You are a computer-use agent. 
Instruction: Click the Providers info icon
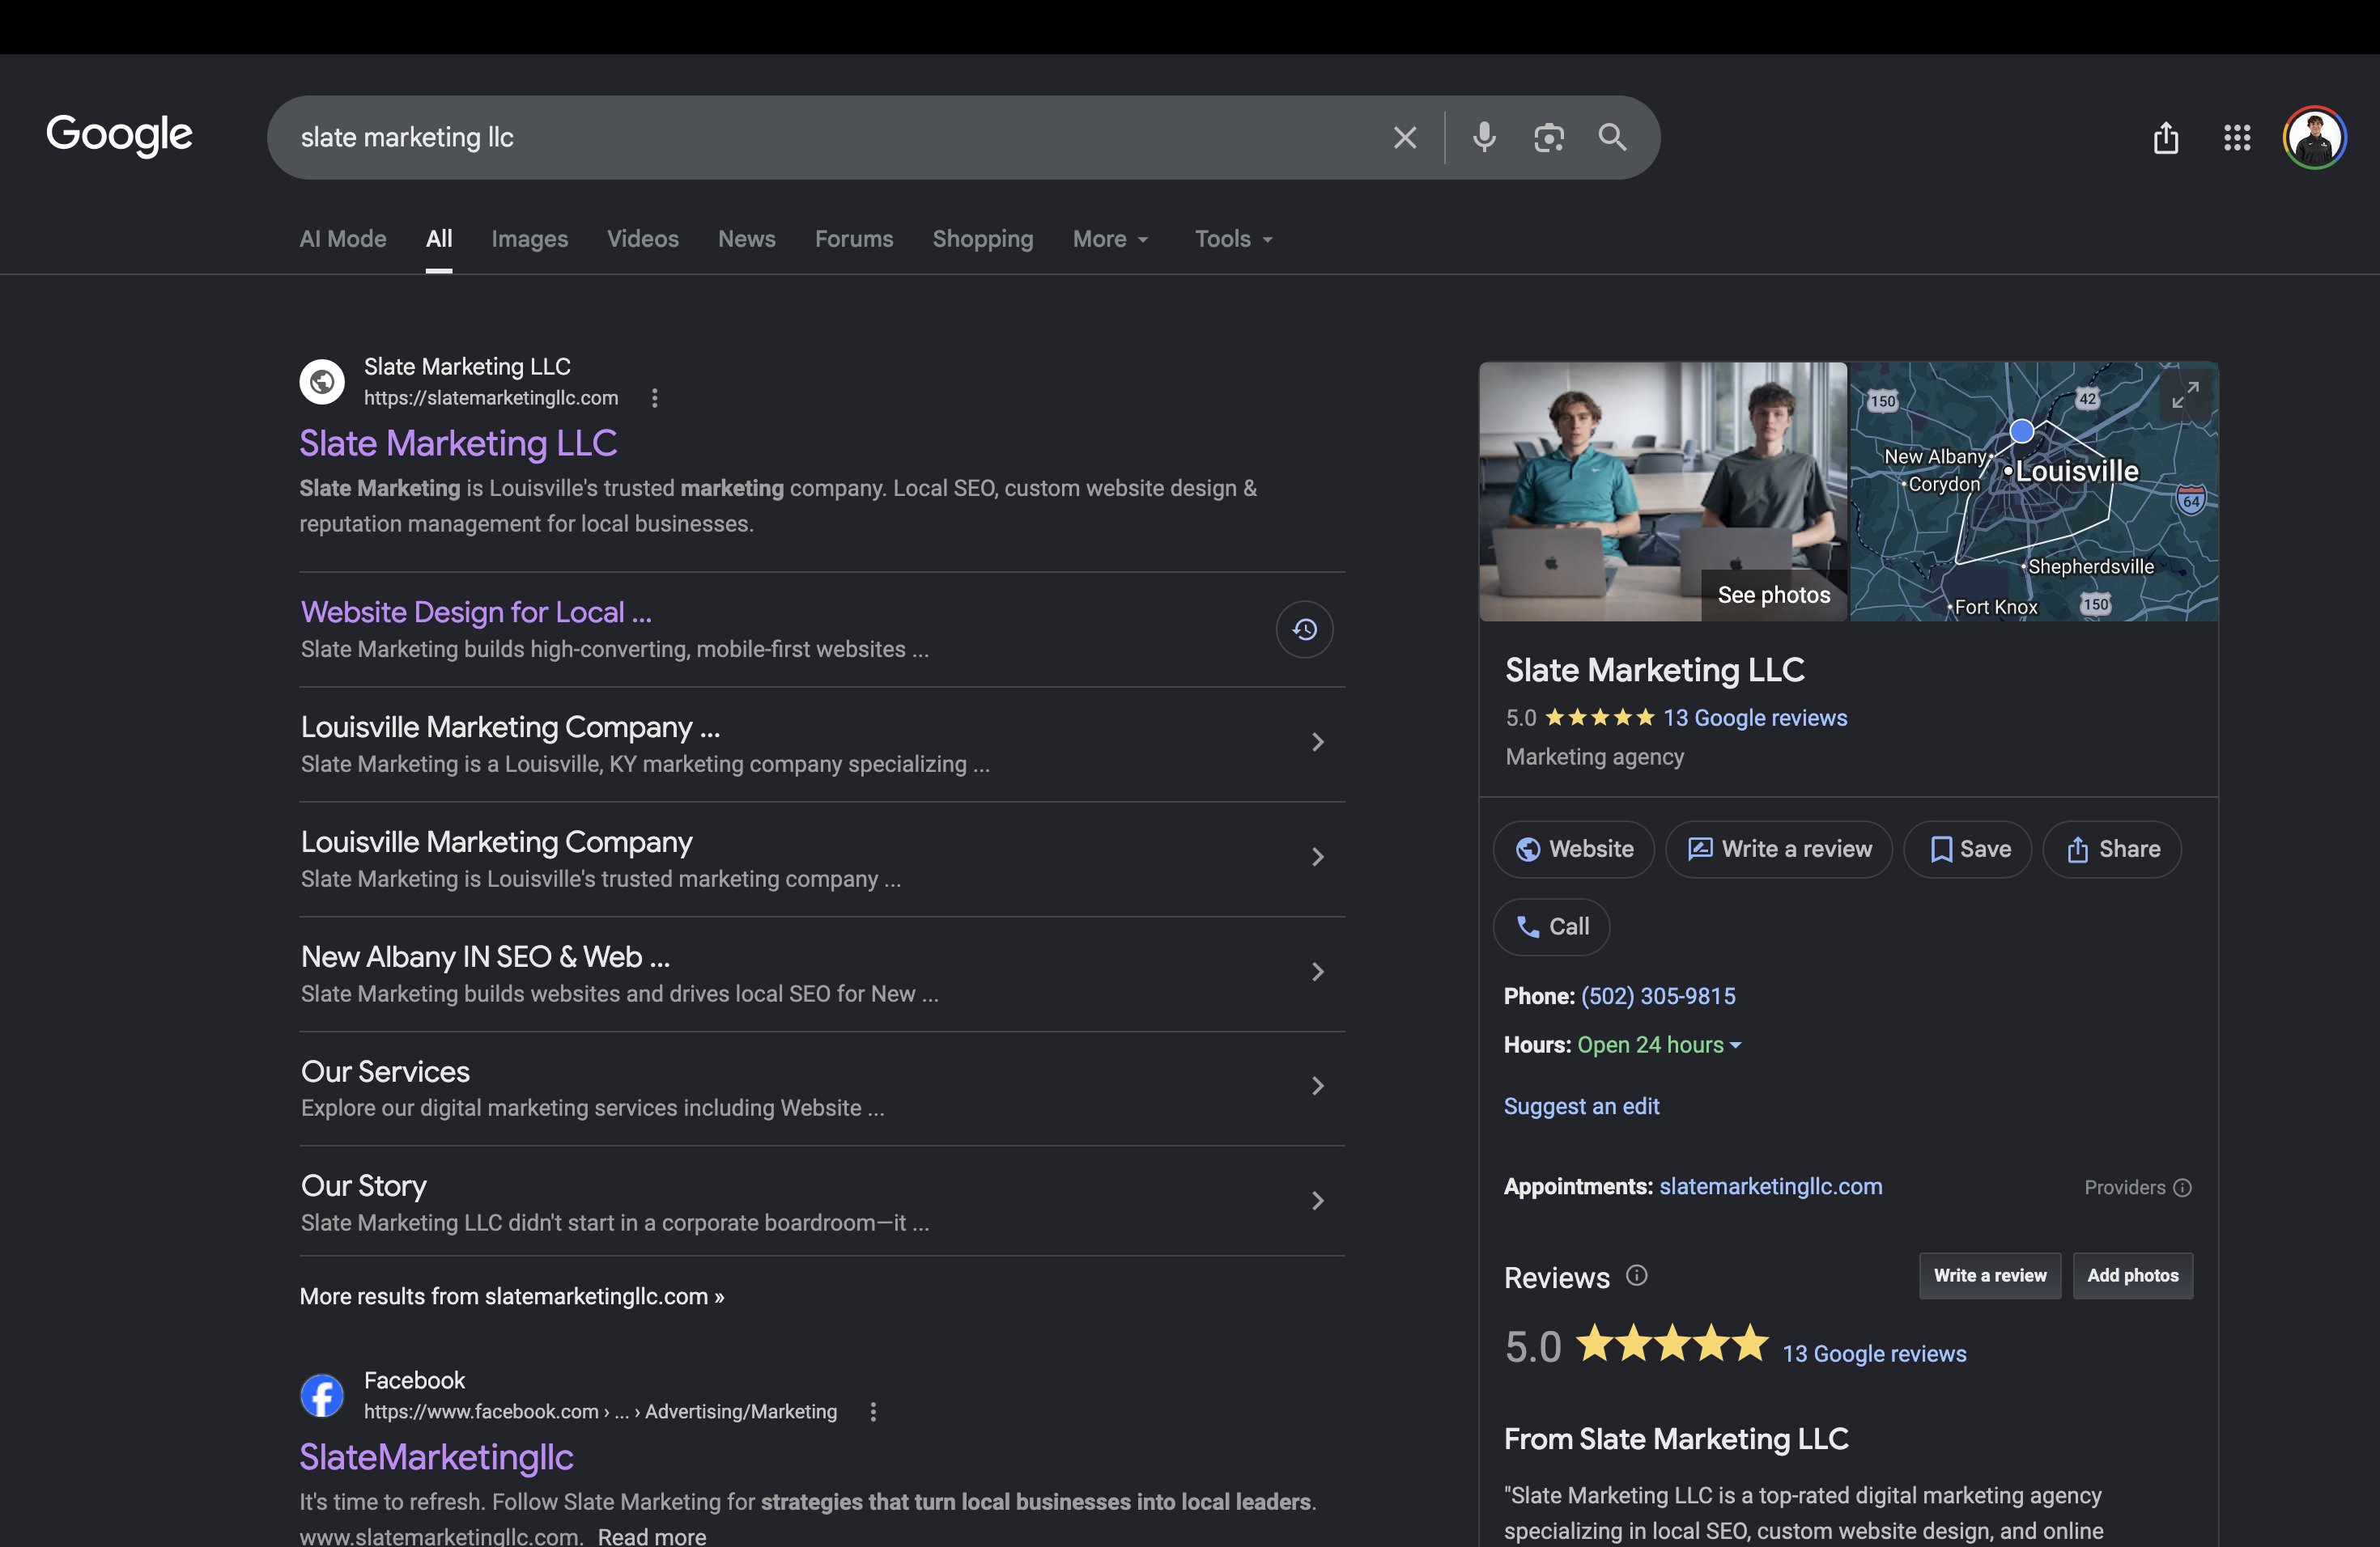pos(2183,1187)
